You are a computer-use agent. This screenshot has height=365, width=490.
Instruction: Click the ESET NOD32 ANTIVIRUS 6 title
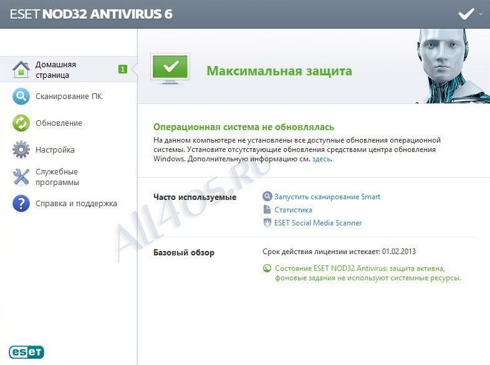[91, 14]
